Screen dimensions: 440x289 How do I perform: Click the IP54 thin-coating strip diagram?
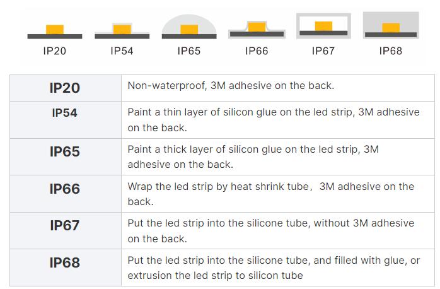point(122,31)
